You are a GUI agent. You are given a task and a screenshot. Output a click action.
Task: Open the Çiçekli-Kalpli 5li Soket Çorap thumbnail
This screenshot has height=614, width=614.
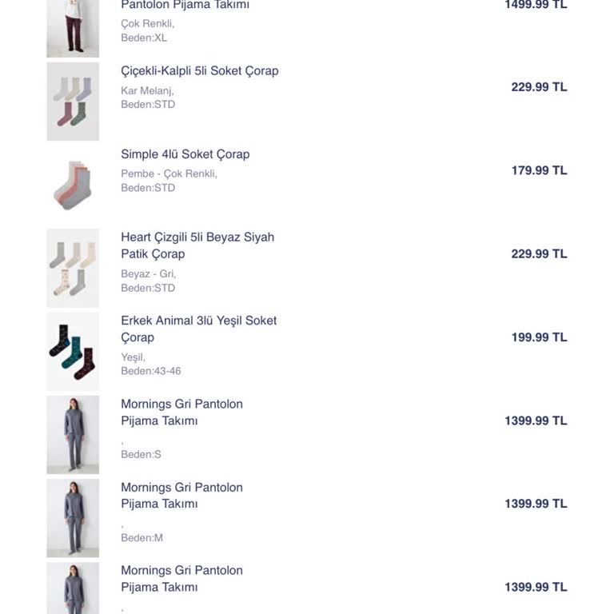pyautogui.click(x=73, y=102)
